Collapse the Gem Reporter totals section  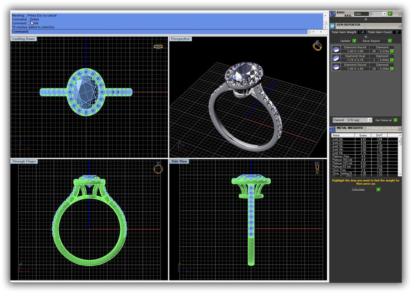point(366,37)
